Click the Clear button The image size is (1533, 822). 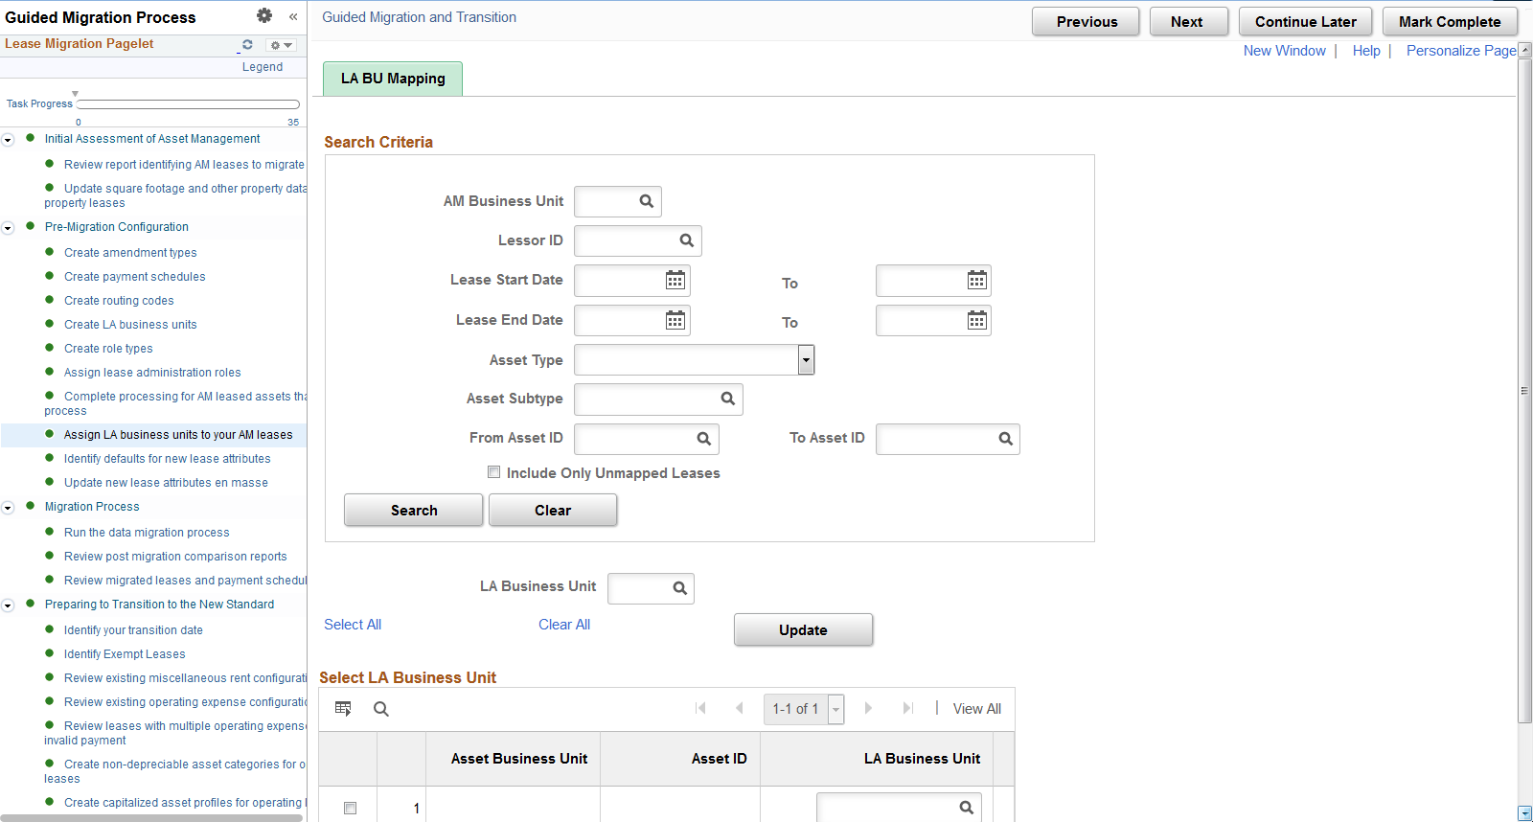[553, 511]
